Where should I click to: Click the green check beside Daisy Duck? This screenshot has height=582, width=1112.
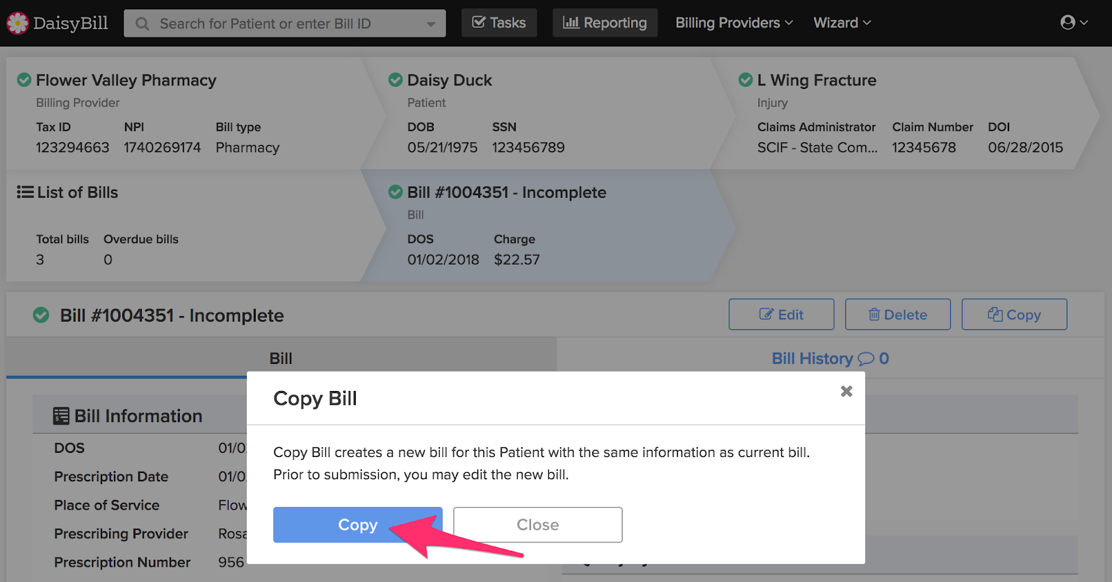(395, 80)
